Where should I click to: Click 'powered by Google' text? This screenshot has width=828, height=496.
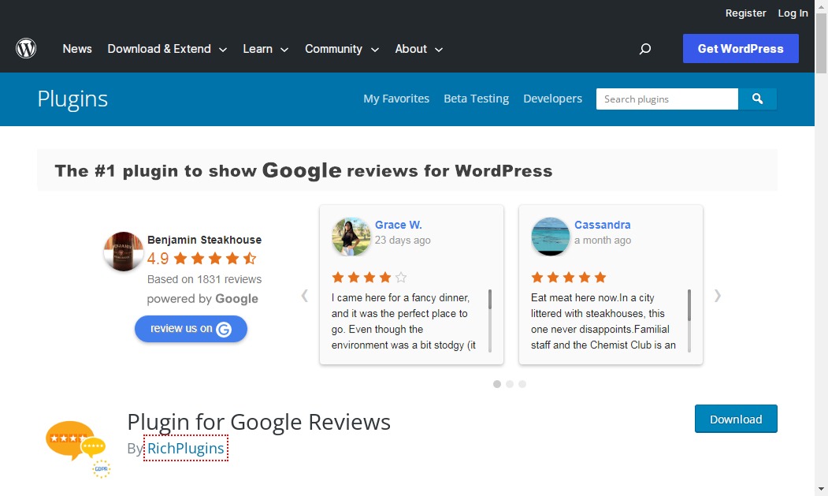point(202,299)
